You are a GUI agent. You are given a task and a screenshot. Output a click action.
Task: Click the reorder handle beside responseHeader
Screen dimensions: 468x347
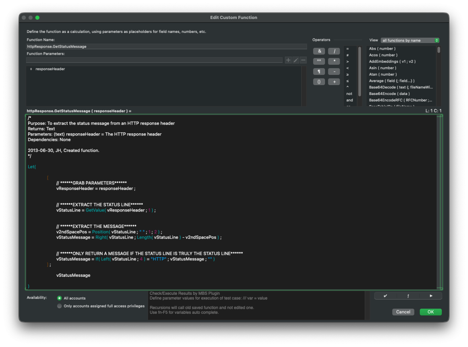(x=31, y=69)
